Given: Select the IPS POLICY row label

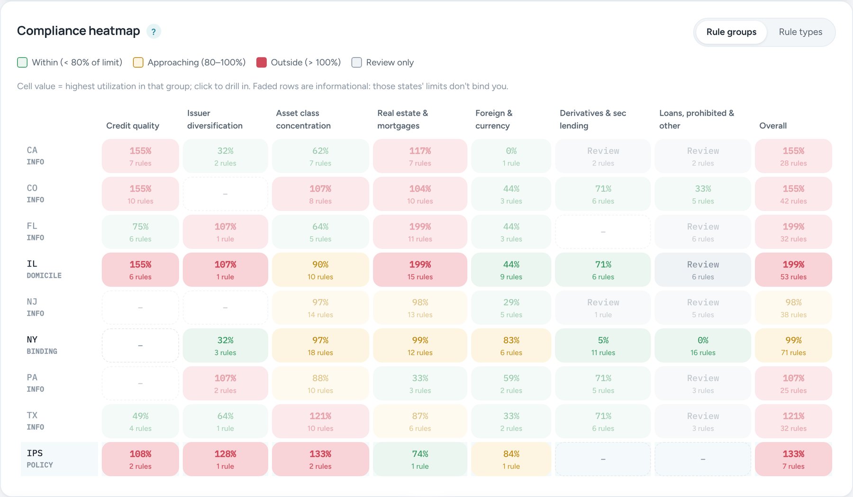Looking at the screenshot, I should click(59, 459).
